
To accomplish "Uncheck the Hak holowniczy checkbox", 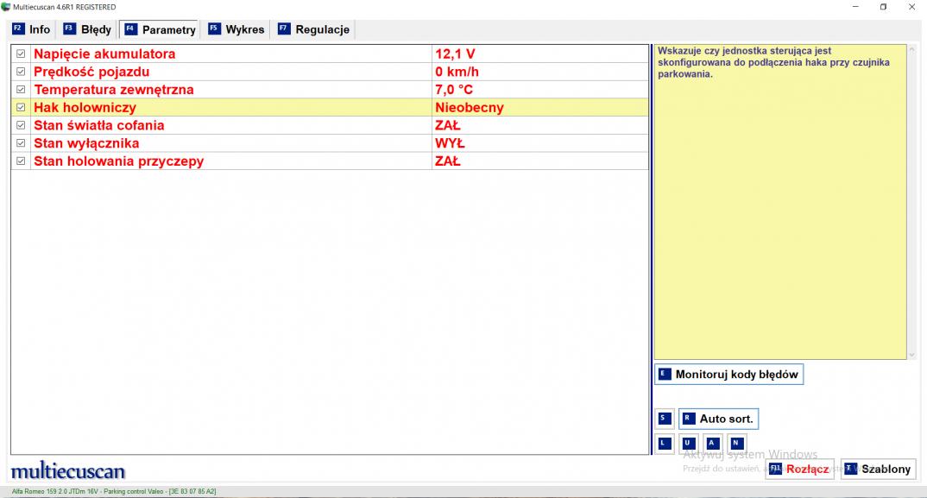I will (x=21, y=107).
